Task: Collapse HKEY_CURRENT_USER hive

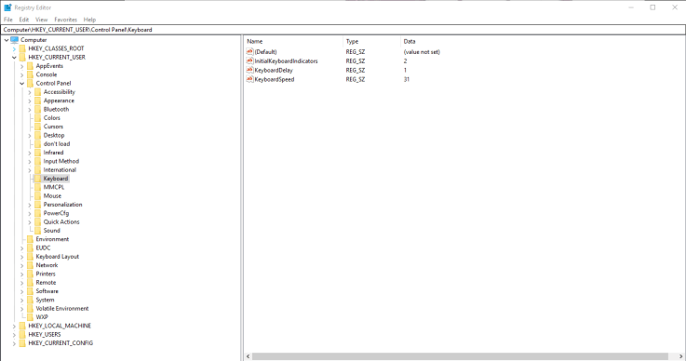Action: [x=14, y=58]
